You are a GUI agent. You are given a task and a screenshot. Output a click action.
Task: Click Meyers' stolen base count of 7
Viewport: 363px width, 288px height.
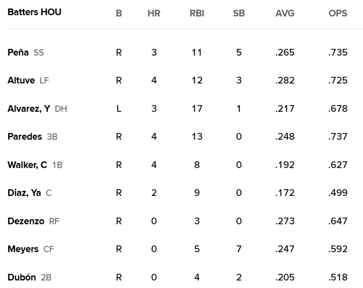pos(239,249)
